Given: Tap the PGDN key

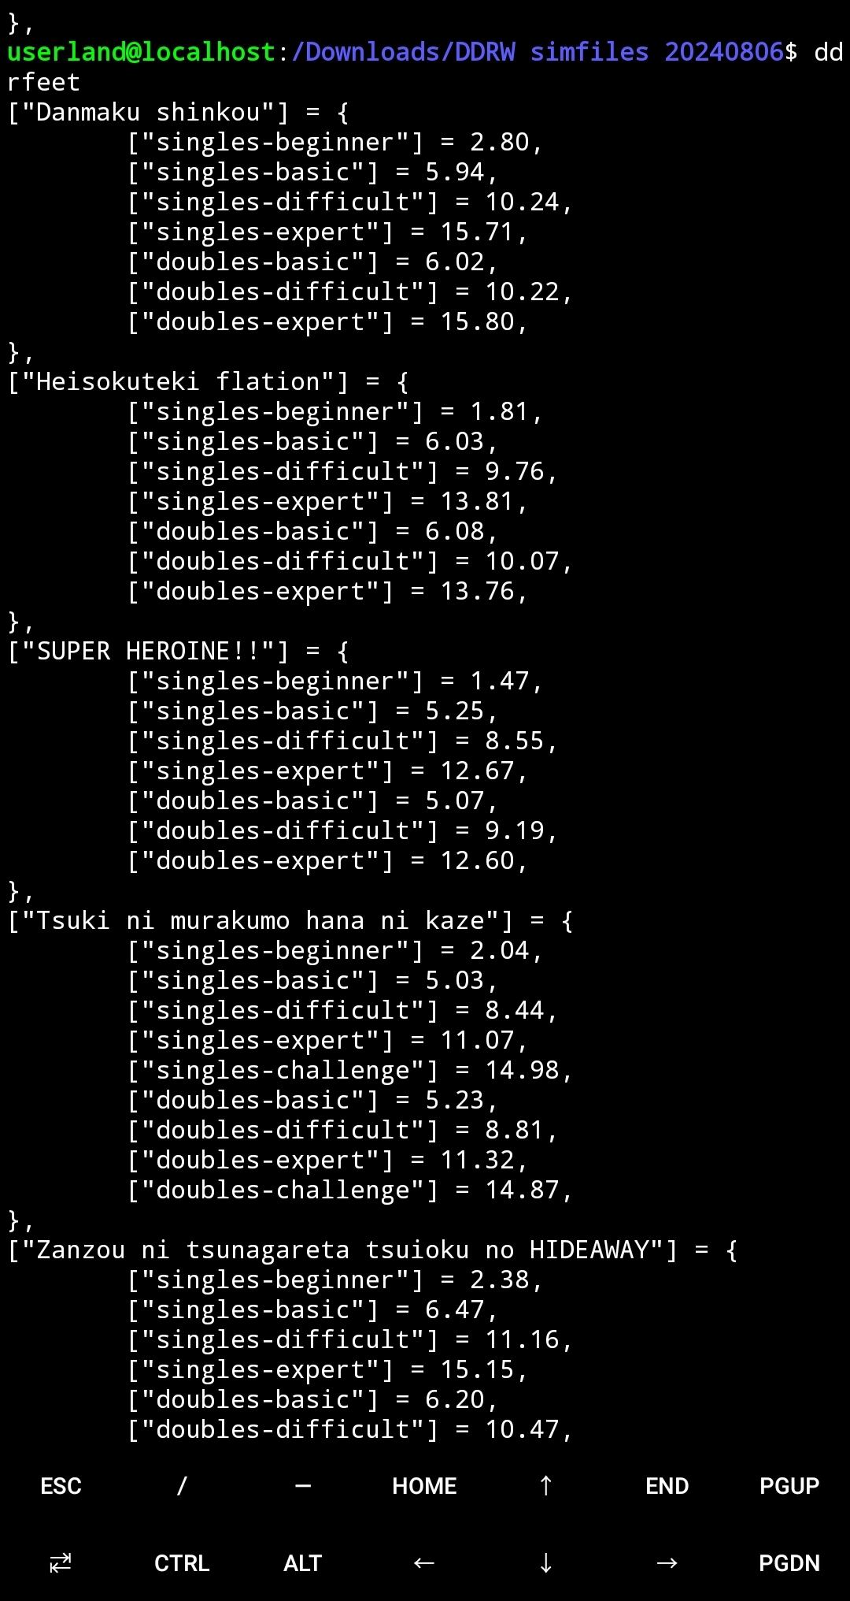Looking at the screenshot, I should (x=789, y=1563).
